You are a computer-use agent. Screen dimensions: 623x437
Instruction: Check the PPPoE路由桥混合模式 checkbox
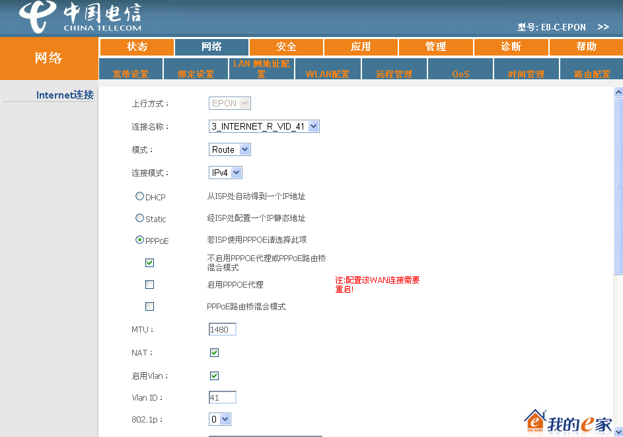point(149,307)
